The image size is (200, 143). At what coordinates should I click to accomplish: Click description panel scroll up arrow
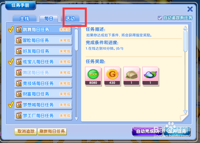[185, 28]
